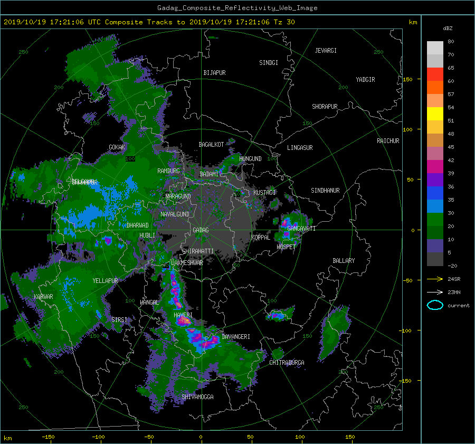This screenshot has width=475, height=444.
Task: Click the BADAMI label
Action: pos(209,174)
